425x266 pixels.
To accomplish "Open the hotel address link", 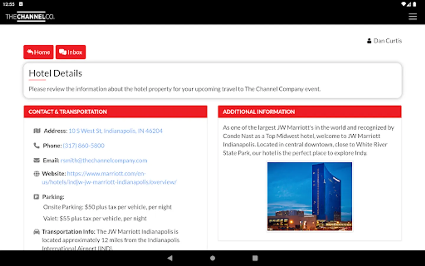I will [115, 131].
